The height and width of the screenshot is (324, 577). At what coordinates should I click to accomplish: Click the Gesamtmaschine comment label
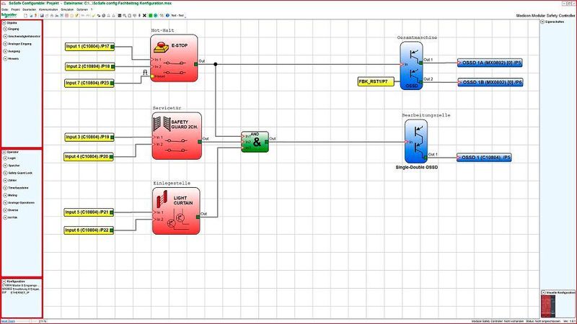coord(417,37)
